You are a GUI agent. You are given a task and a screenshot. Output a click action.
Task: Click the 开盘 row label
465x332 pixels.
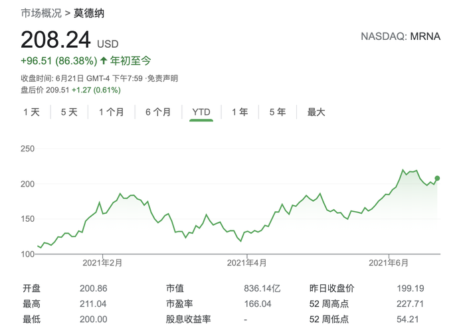[31, 288]
